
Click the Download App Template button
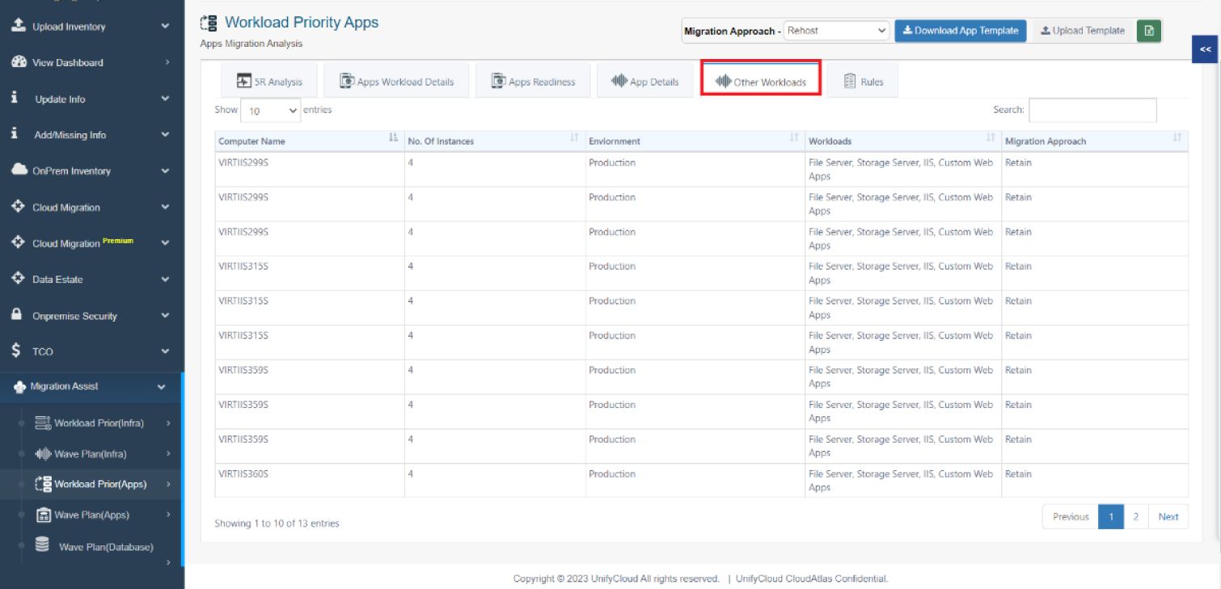click(x=961, y=31)
